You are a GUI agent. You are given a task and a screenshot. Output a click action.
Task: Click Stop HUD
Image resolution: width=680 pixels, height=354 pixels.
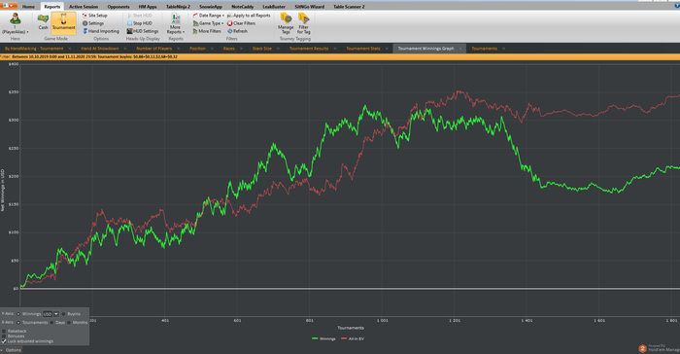(x=139, y=23)
